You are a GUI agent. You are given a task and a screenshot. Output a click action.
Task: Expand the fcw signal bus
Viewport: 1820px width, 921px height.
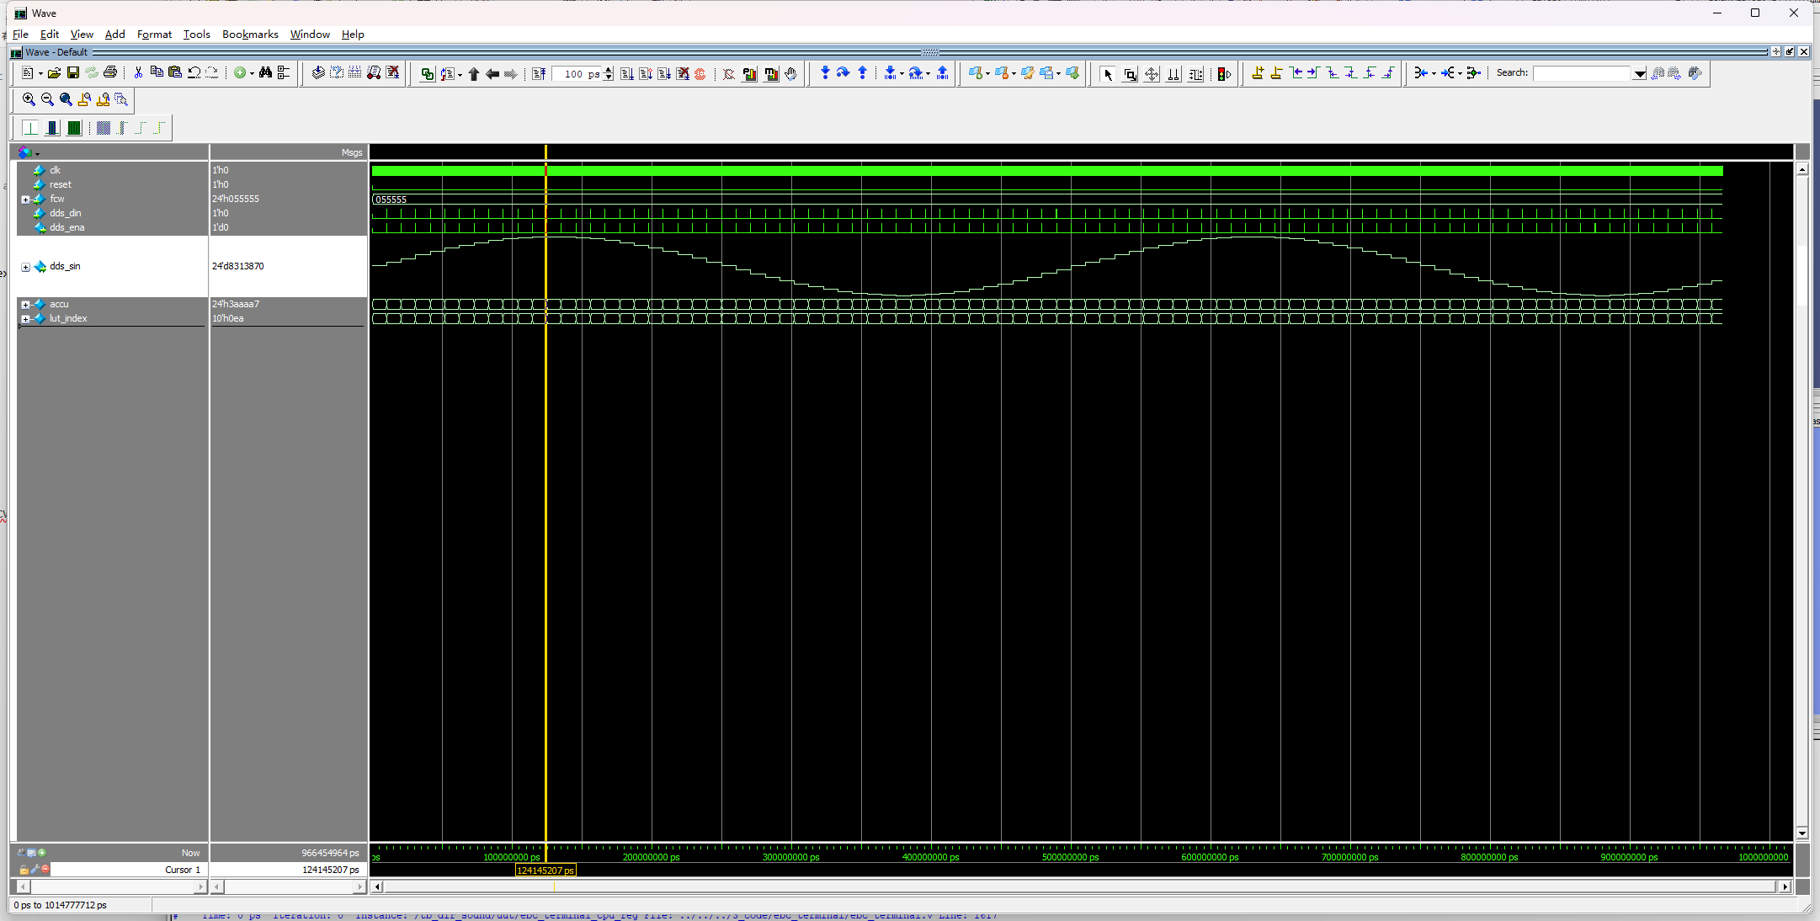click(25, 200)
